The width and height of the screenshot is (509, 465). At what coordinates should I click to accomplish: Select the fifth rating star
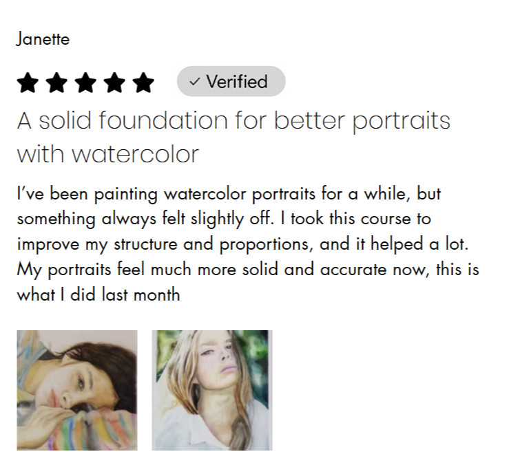143,83
